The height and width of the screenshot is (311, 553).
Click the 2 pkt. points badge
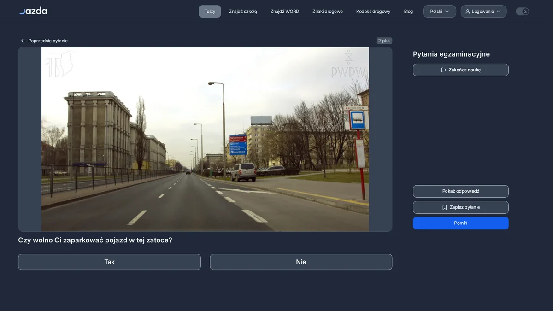384,41
